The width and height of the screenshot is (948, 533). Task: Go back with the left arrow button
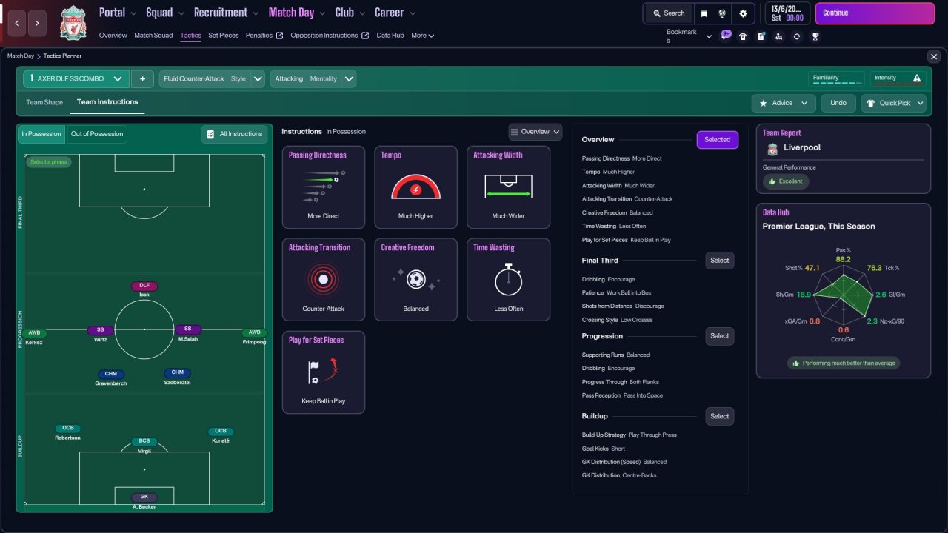pos(17,23)
